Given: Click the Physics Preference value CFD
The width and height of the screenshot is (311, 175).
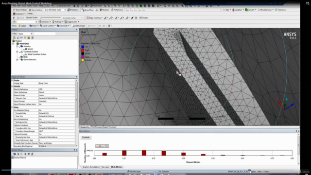Looking at the screenshot, I should (x=56, y=89).
